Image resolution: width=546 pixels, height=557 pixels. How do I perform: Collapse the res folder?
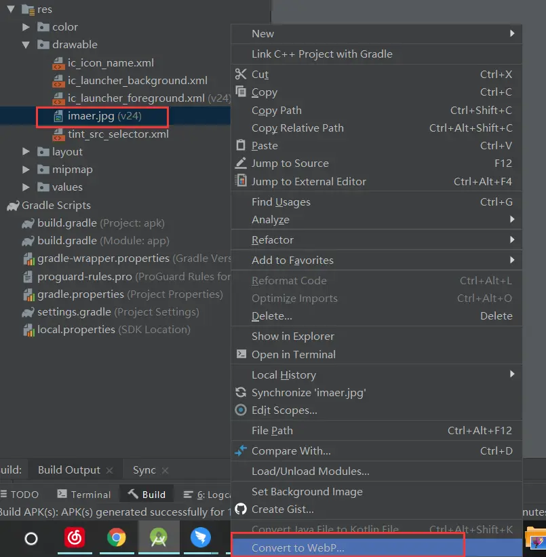coord(11,9)
